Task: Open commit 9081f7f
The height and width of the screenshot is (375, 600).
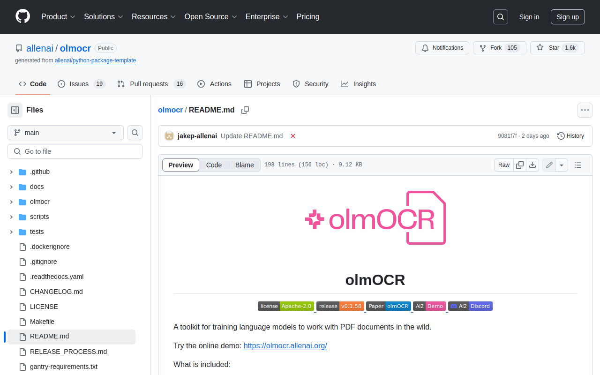Action: point(507,136)
